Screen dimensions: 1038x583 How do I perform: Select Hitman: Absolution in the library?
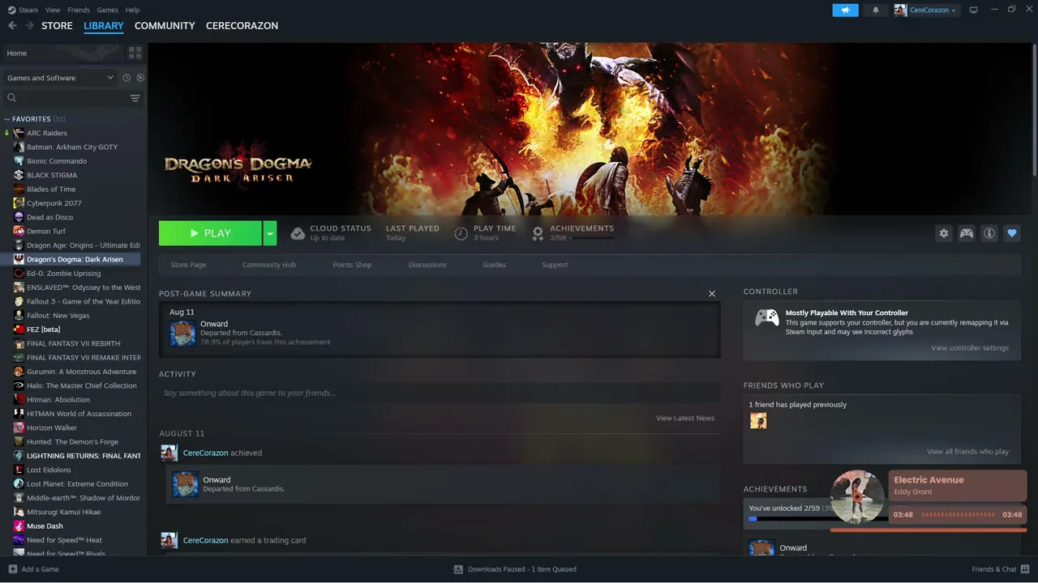(58, 400)
